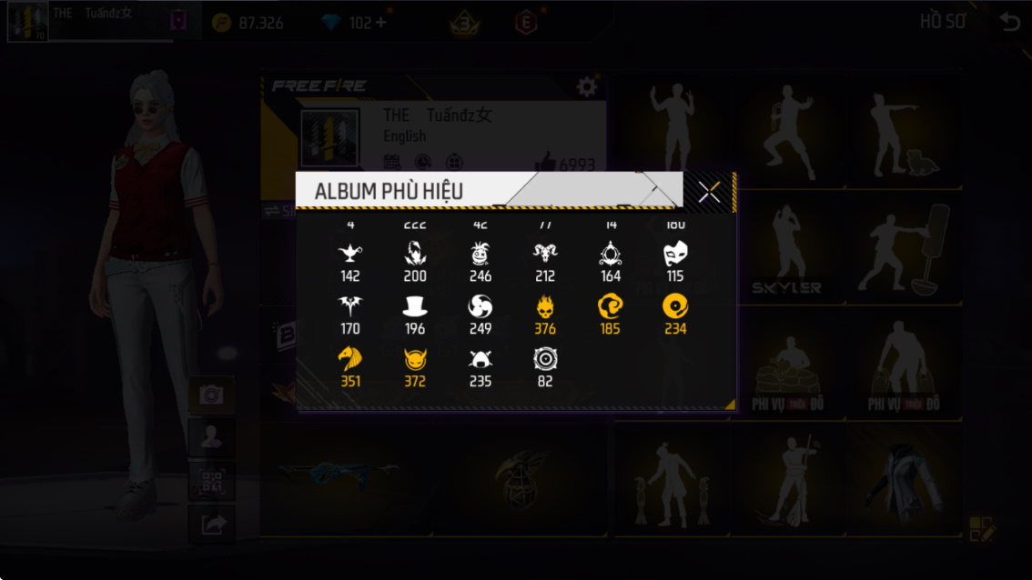Select the golden vinyl disc badge 234
1032x580 pixels.
675,315
